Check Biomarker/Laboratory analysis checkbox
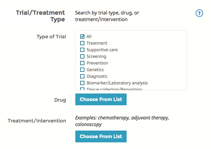 click(82, 83)
